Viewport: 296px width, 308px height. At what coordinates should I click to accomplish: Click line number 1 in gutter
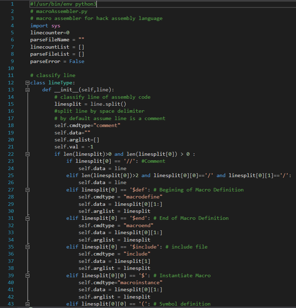point(12,4)
